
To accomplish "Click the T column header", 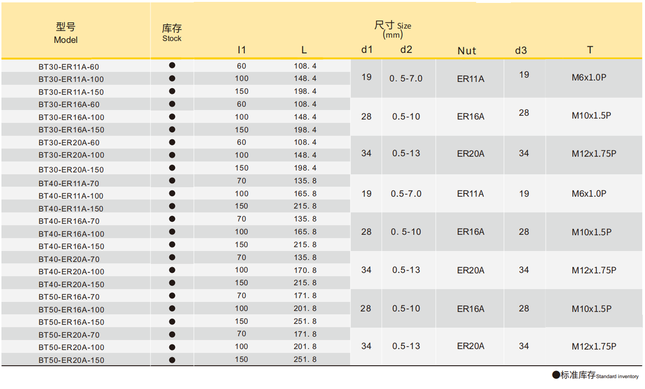I will [x=590, y=50].
